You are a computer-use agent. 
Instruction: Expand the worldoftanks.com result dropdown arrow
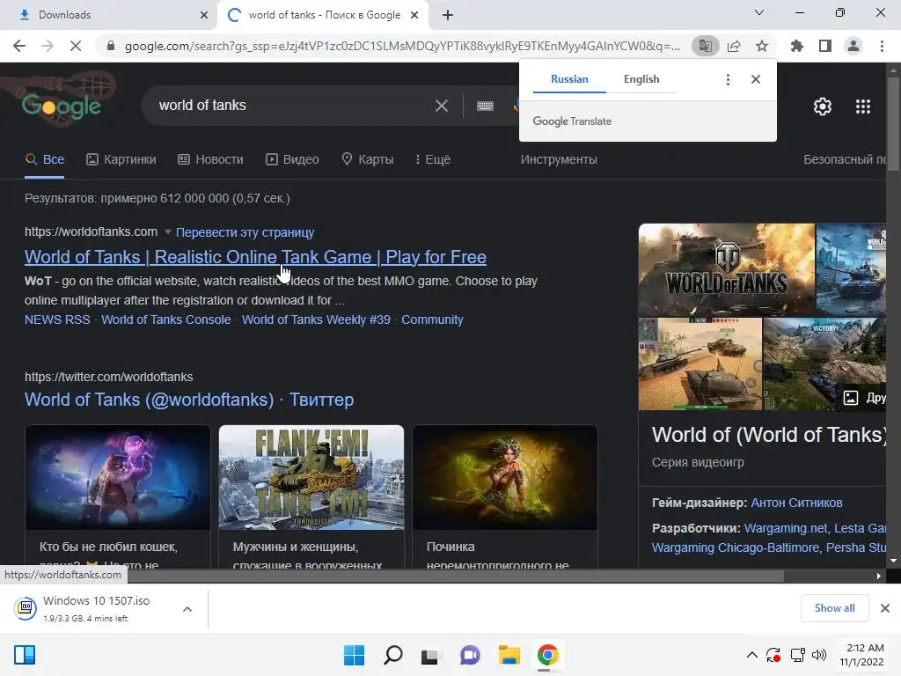[168, 232]
